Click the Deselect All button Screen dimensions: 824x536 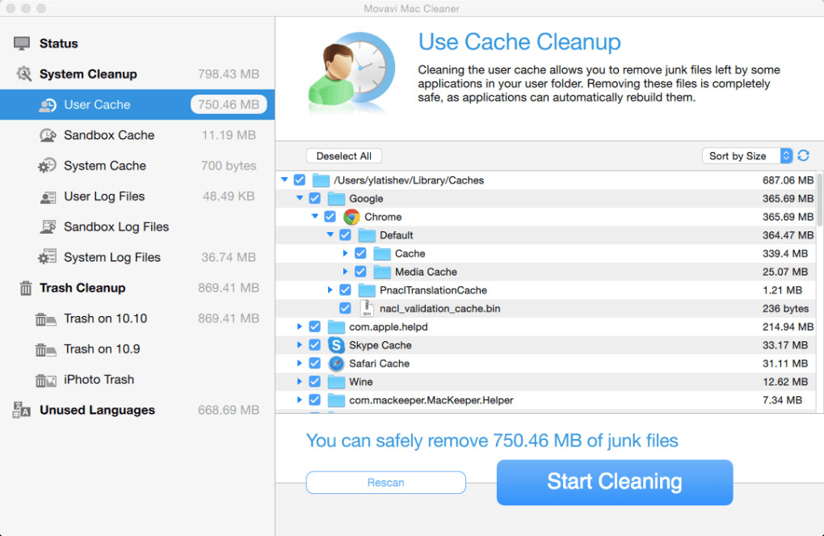(343, 156)
